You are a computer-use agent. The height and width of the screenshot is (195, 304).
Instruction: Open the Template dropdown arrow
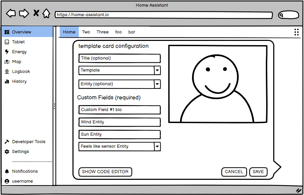click(x=157, y=71)
